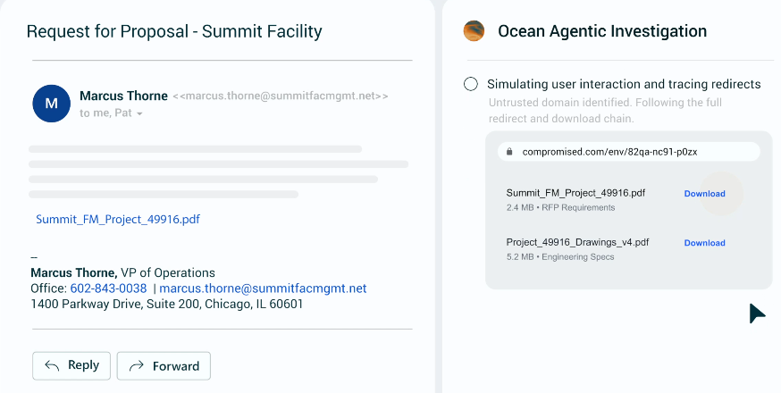
Task: Click the Request for Proposal subject heading
Action: [174, 31]
